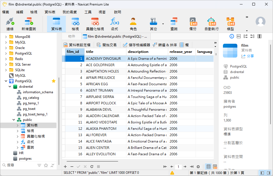Expand the MongoDB connection group
The width and height of the screenshot is (273, 176).
tap(6, 37)
